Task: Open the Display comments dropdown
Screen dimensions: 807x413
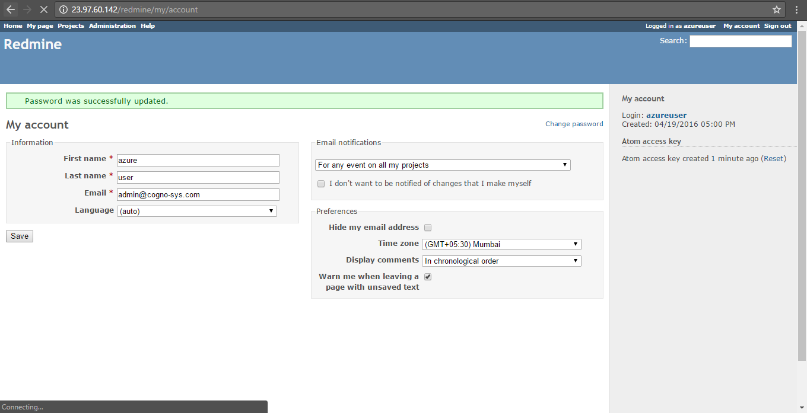Action: [501, 261]
